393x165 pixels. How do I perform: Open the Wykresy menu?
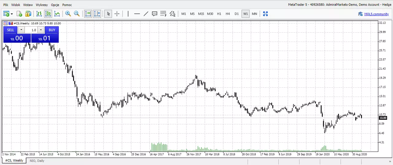42,5
